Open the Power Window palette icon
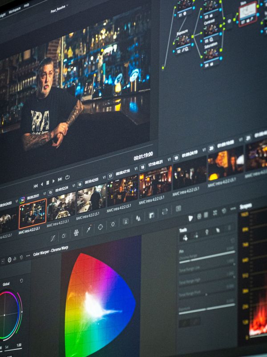This screenshot has width=267, height=357. [101, 227]
